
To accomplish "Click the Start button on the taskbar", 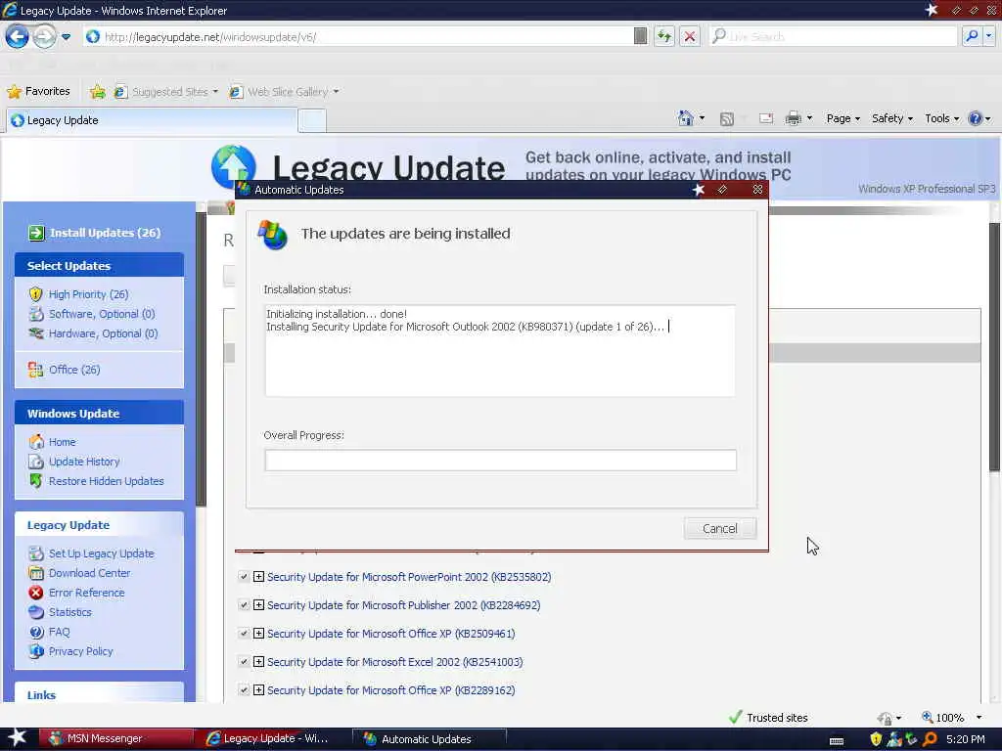I will click(17, 738).
